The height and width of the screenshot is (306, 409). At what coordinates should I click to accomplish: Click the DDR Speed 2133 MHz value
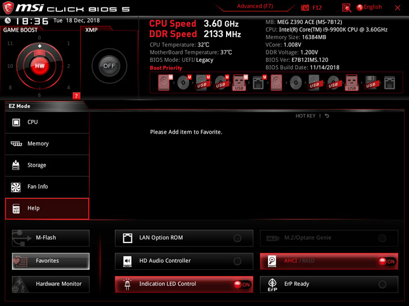point(222,34)
